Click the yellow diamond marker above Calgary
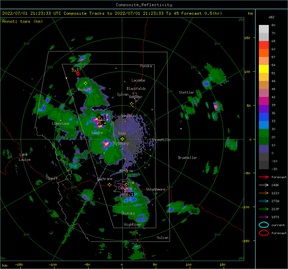This screenshot has width=288, height=269. tap(126, 184)
